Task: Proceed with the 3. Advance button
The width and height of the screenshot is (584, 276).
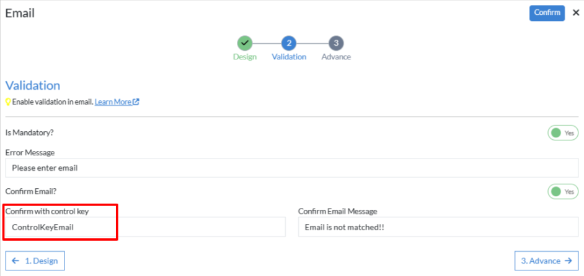Action: (x=546, y=261)
